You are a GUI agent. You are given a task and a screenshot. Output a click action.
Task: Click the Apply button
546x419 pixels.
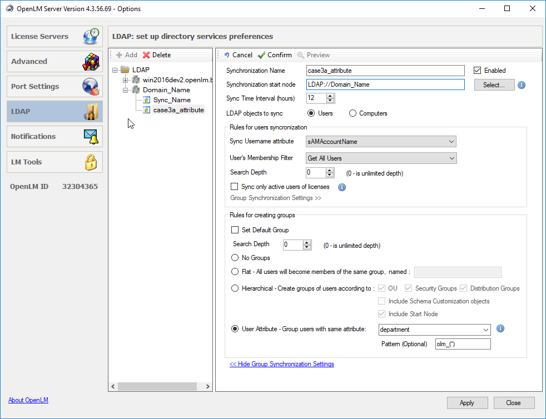[x=466, y=403]
